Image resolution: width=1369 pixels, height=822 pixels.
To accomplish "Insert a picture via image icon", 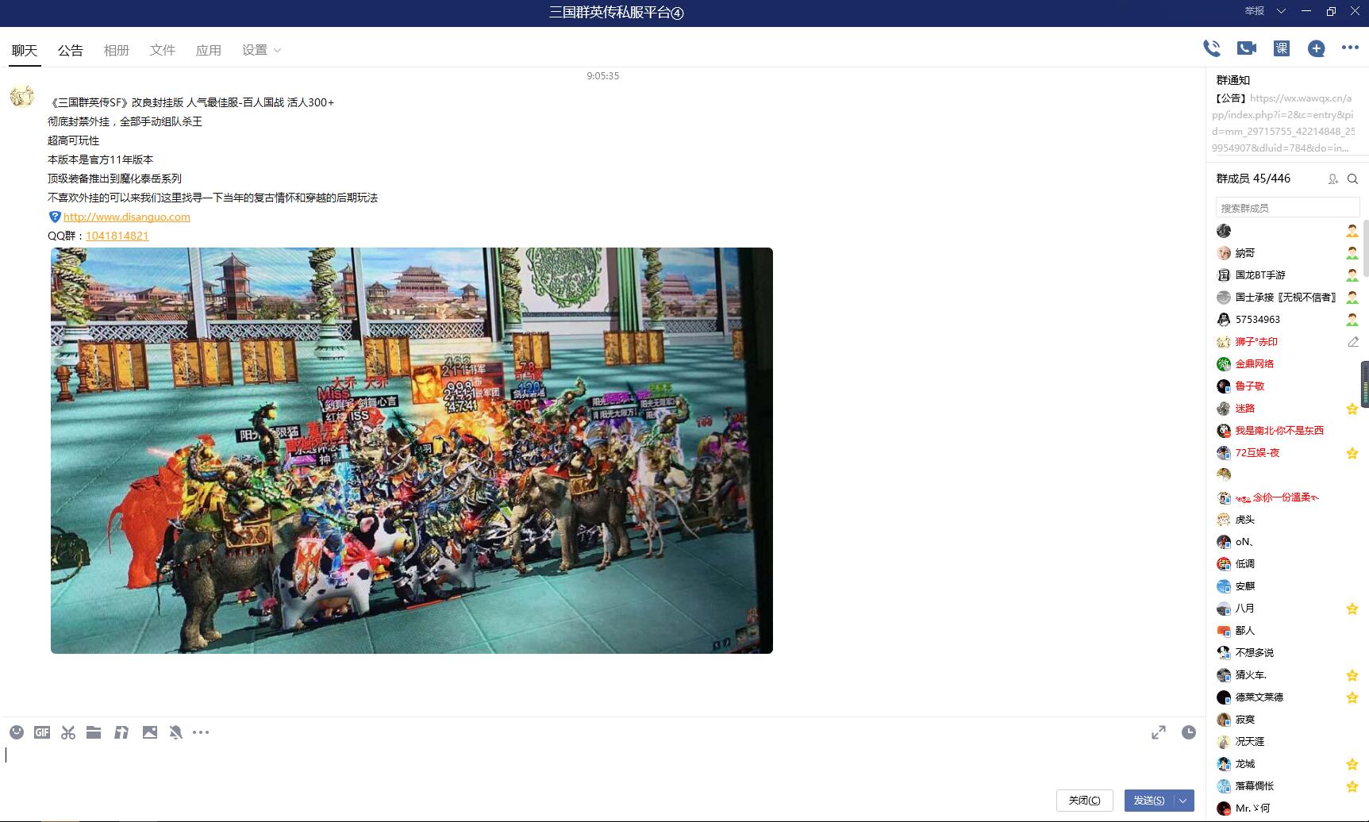I will 150,732.
